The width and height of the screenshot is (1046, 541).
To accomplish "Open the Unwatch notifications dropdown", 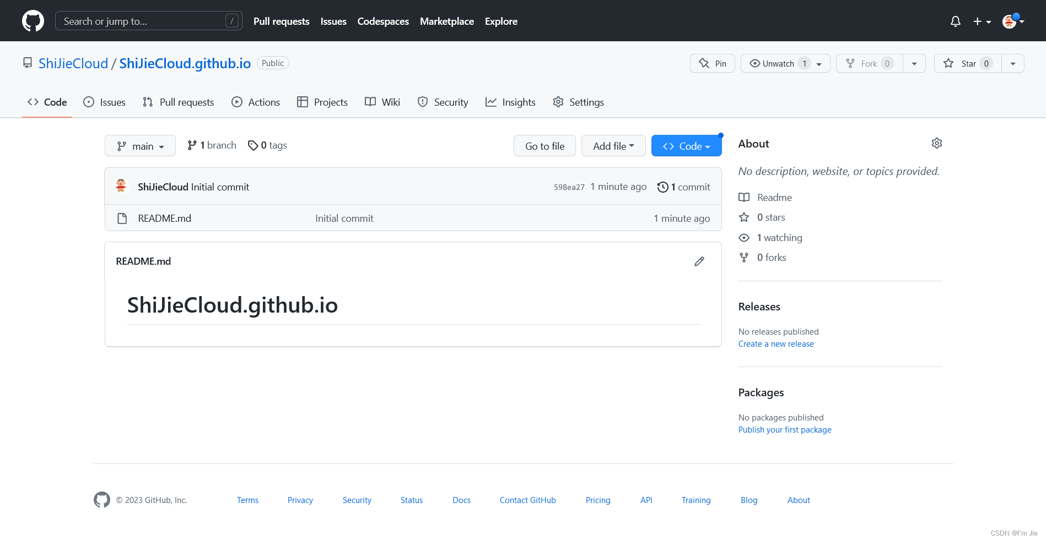I will coord(785,63).
